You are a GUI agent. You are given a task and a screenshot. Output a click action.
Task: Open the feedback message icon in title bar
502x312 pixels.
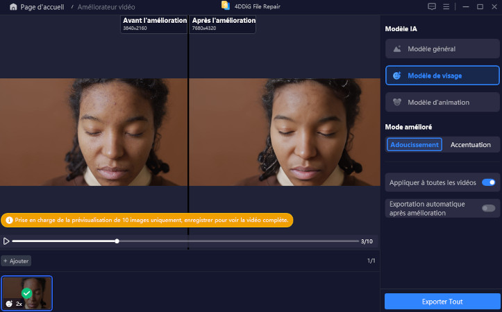[432, 6]
